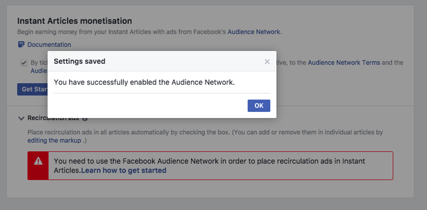Follow the Learn how to get started link

point(124,171)
